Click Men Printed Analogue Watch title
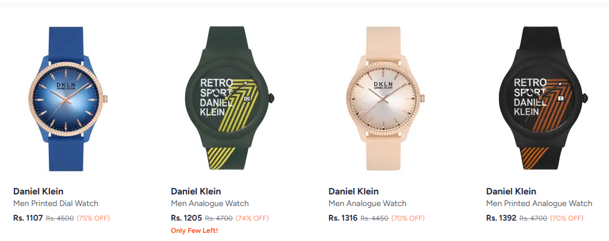609x241 pixels. coord(539,203)
